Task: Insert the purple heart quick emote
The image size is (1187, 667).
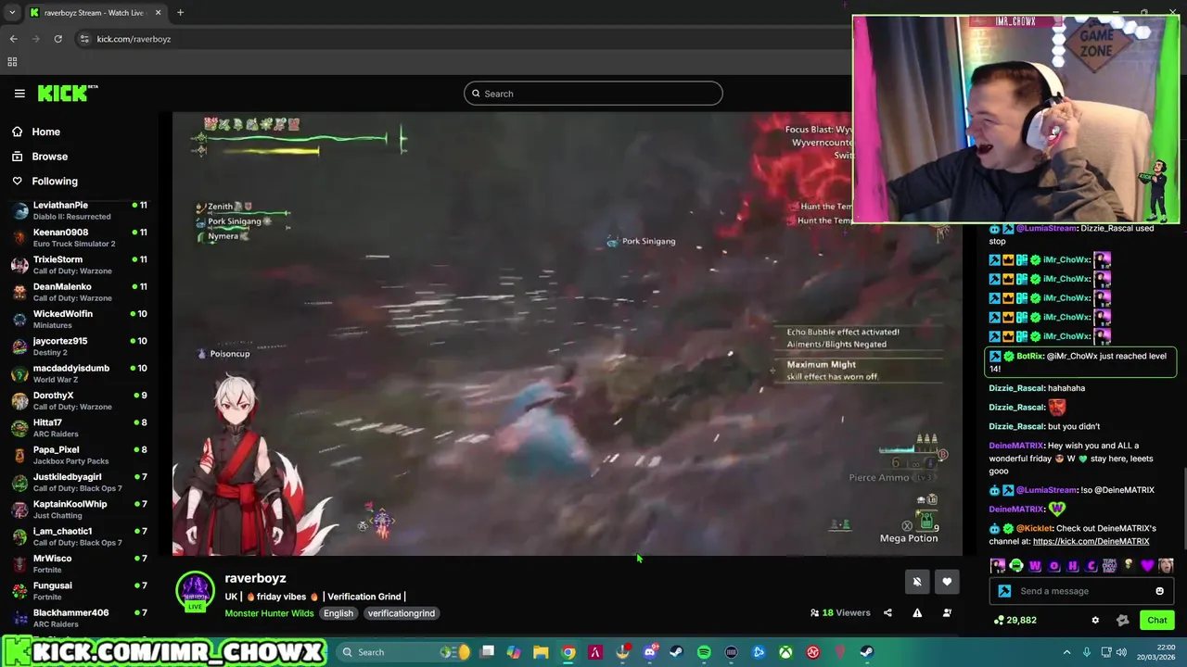Action: (x=1147, y=566)
